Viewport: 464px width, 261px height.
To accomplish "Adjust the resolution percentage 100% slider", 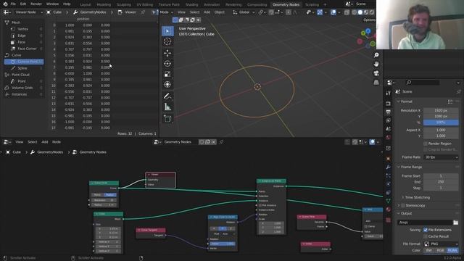I will point(441,123).
